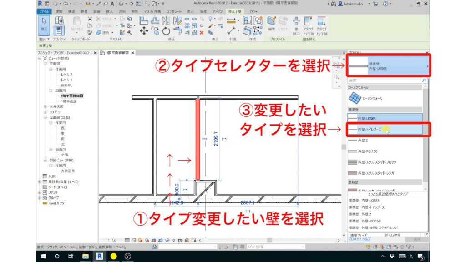Toggle shadows in the view control bar
The image size is (466, 262).
pyautogui.click(x=147, y=240)
